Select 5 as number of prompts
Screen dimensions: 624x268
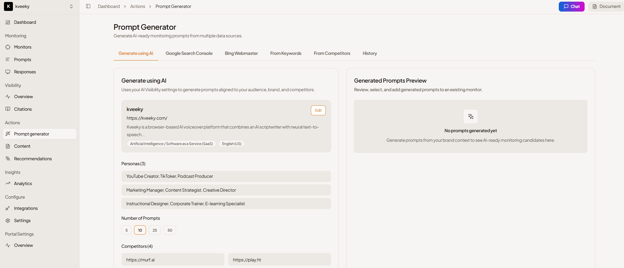[126, 230]
